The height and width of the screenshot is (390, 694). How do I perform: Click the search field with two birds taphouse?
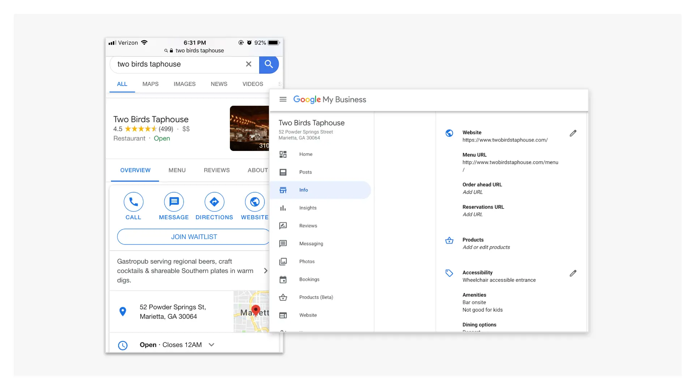[177, 64]
